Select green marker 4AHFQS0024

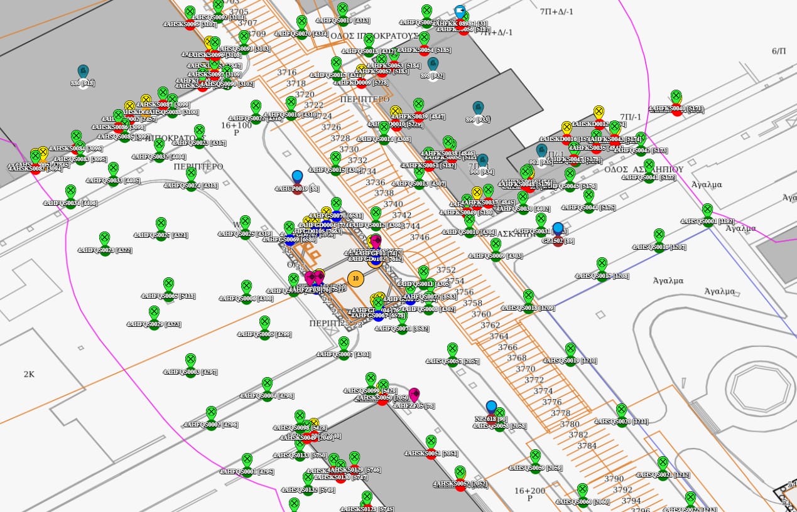click(191, 174)
